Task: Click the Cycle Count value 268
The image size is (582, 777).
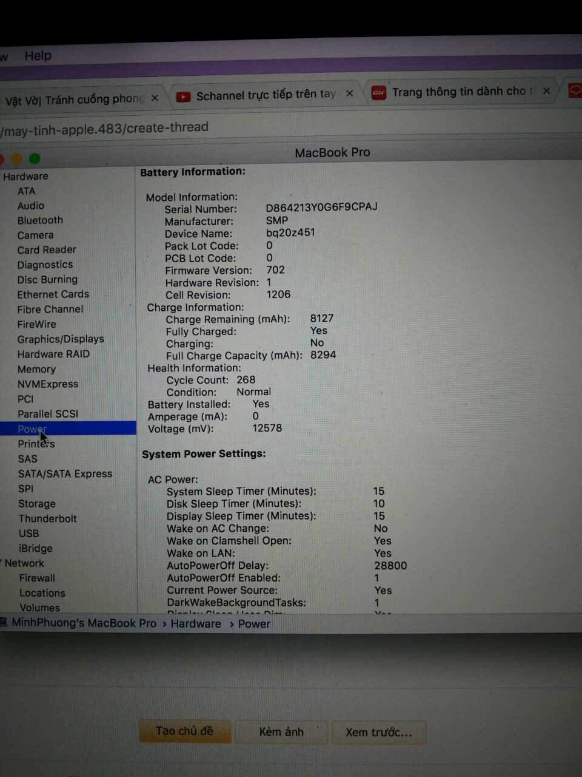Action: pyautogui.click(x=246, y=379)
